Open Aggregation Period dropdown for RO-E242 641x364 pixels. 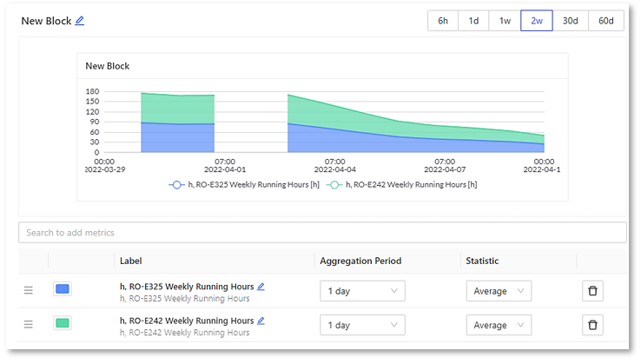(362, 325)
